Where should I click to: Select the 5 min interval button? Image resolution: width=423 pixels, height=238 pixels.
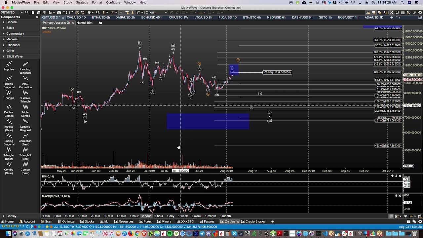click(x=57, y=216)
